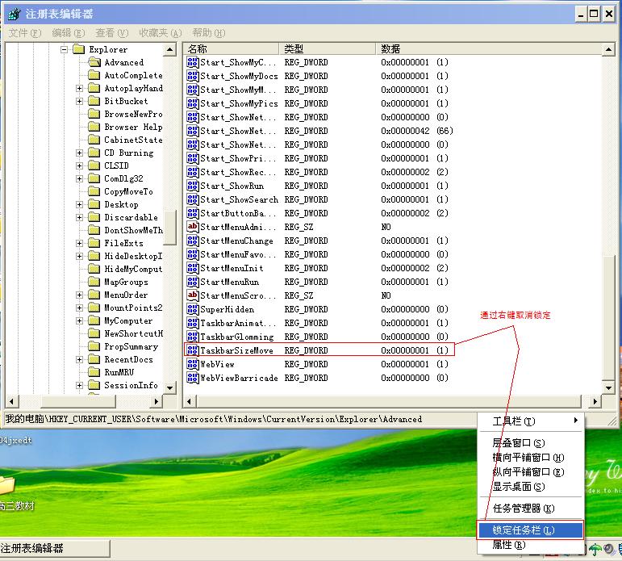Click the 0x00000042 (66) data cell
622x561 pixels.
[x=417, y=131]
